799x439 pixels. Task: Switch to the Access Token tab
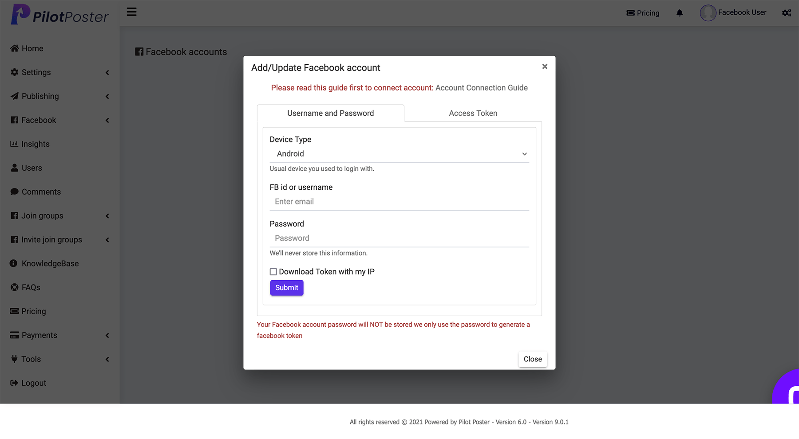(x=473, y=113)
